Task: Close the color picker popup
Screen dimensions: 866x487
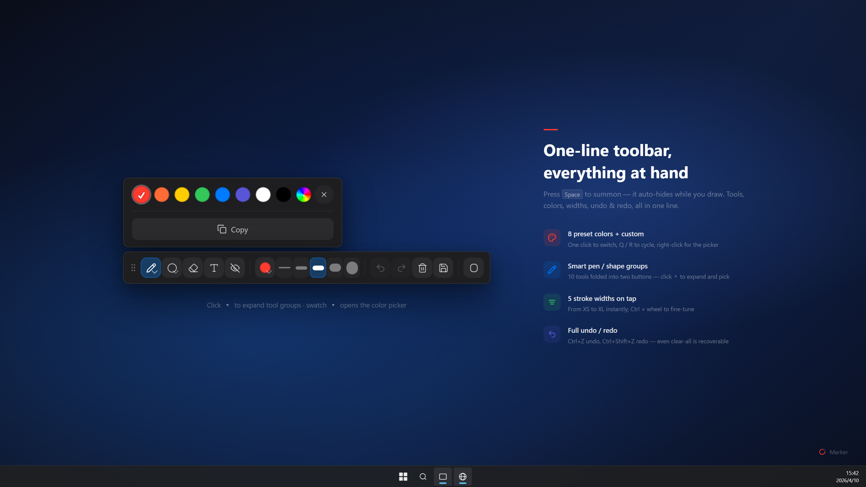Action: pos(324,194)
